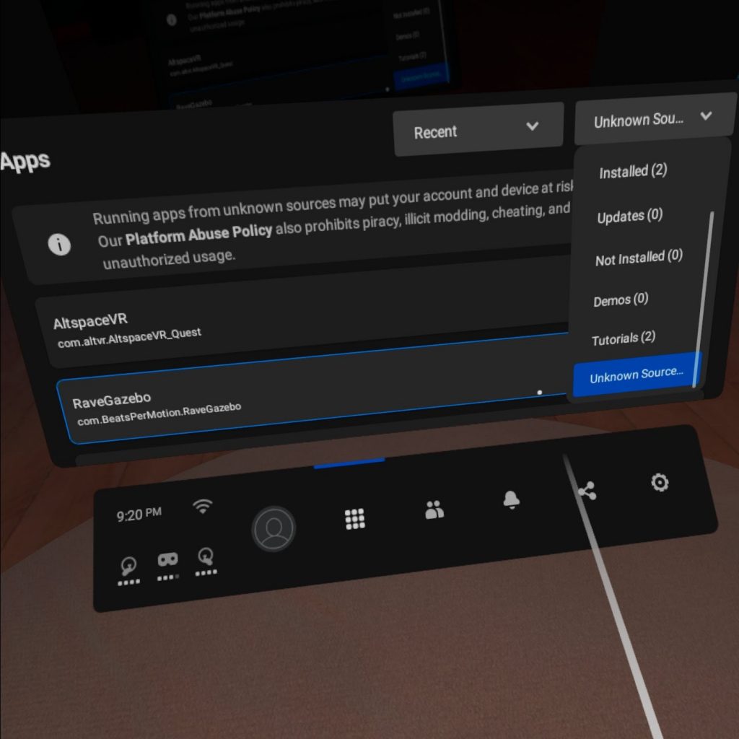This screenshot has width=739, height=739.
Task: Click the left controller battery icon
Action: coord(128,565)
